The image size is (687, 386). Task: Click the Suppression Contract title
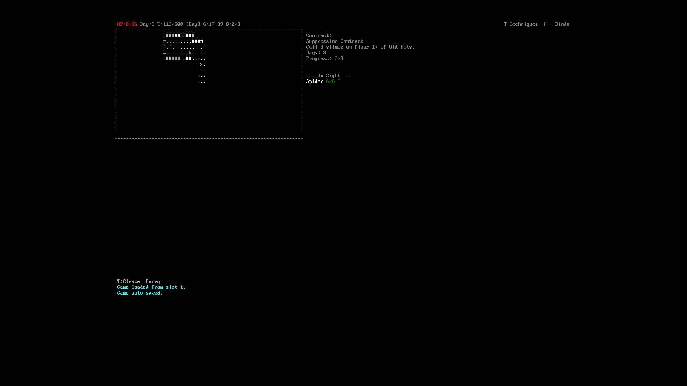(335, 41)
